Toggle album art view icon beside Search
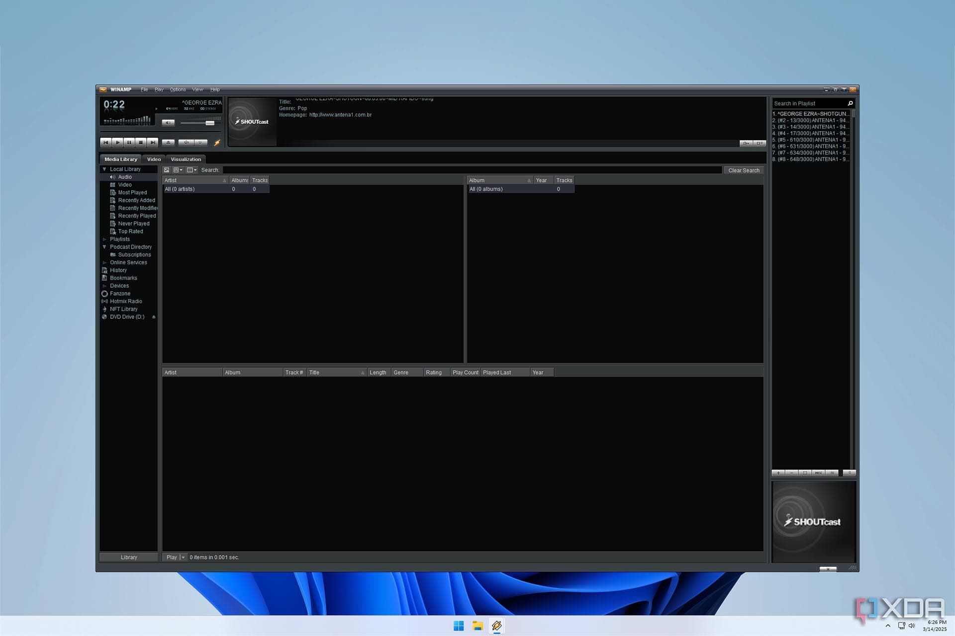Image resolution: width=955 pixels, height=636 pixels. click(167, 170)
